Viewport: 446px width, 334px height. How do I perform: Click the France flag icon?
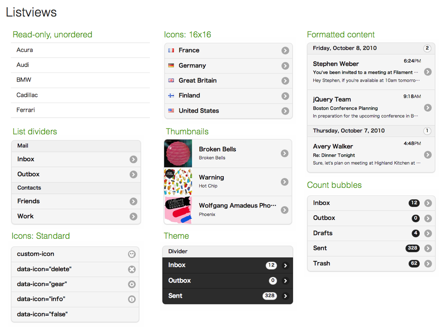[x=171, y=50]
